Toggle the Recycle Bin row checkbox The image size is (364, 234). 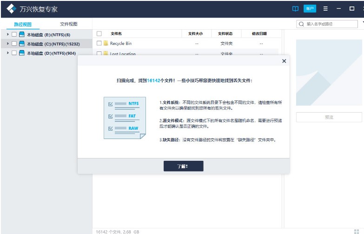coord(99,44)
